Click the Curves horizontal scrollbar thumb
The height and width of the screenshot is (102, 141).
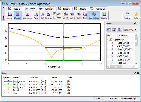click(x=116, y=67)
